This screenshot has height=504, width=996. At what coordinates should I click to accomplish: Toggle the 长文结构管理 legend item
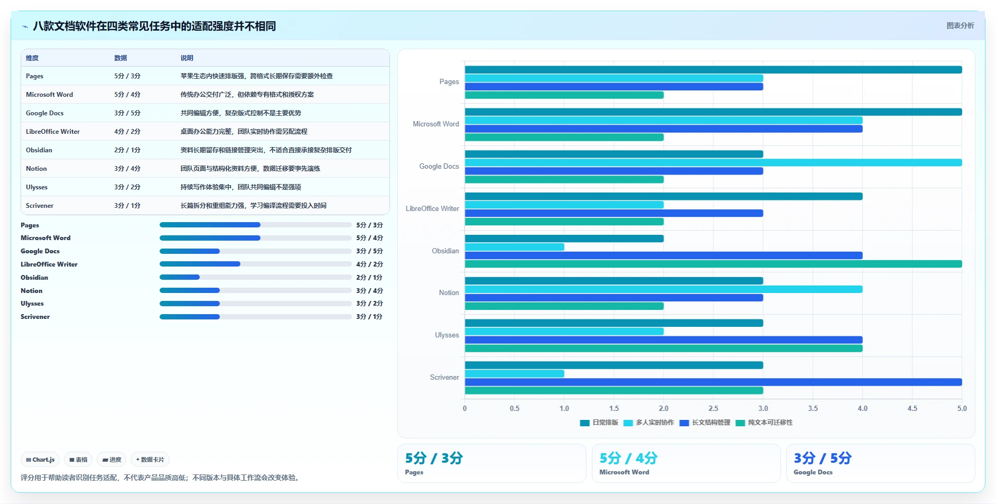tap(705, 423)
